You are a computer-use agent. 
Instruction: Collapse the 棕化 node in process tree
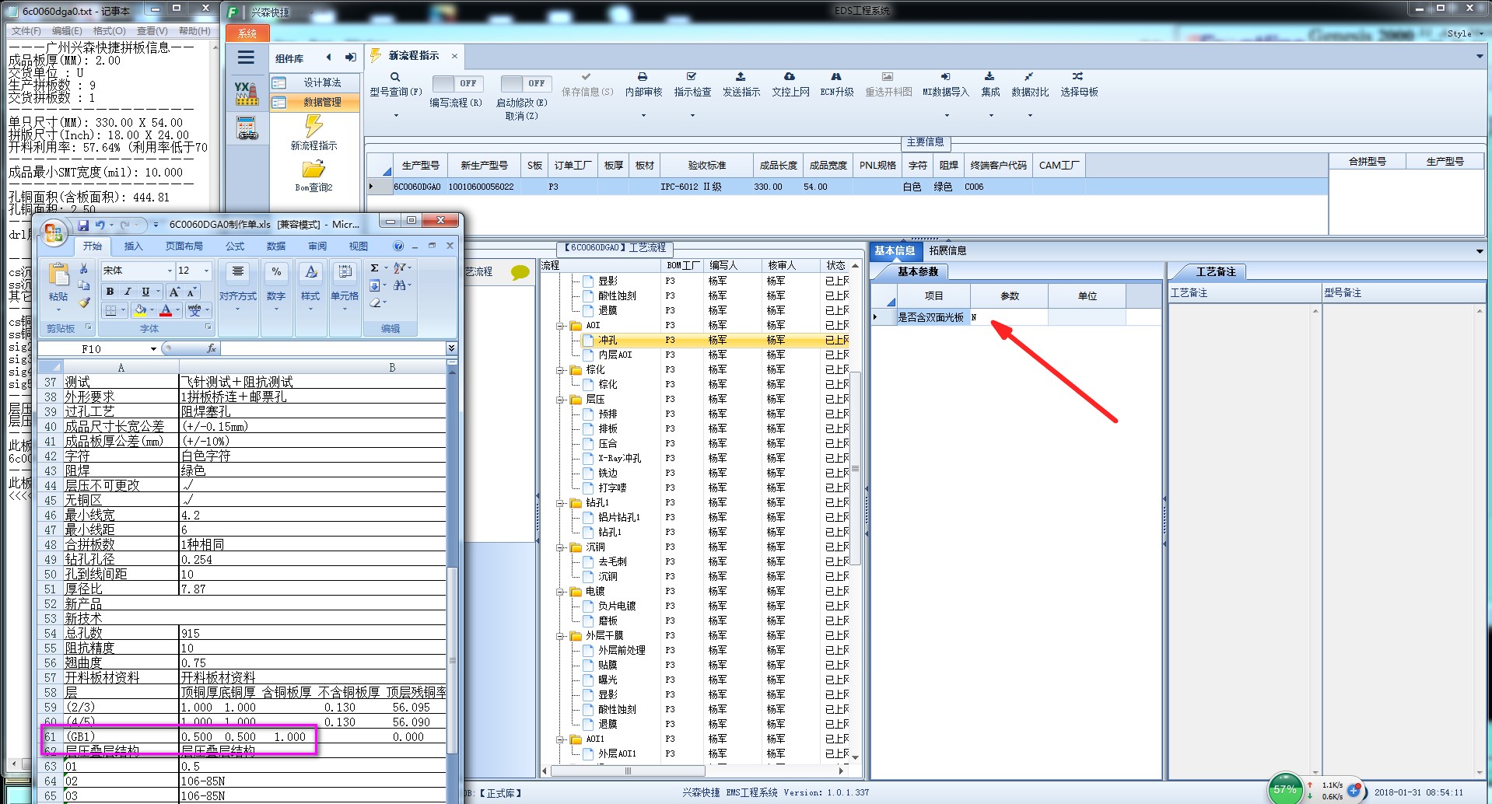[x=560, y=369]
